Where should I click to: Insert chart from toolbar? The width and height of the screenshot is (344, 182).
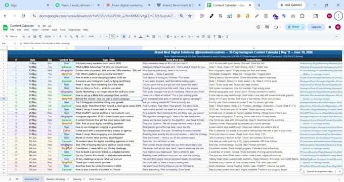[x=209, y=36]
